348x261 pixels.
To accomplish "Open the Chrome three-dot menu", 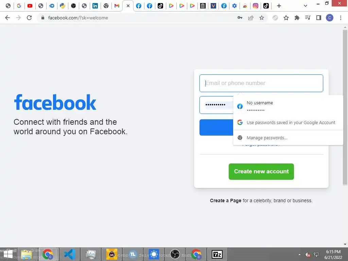I will click(341, 18).
